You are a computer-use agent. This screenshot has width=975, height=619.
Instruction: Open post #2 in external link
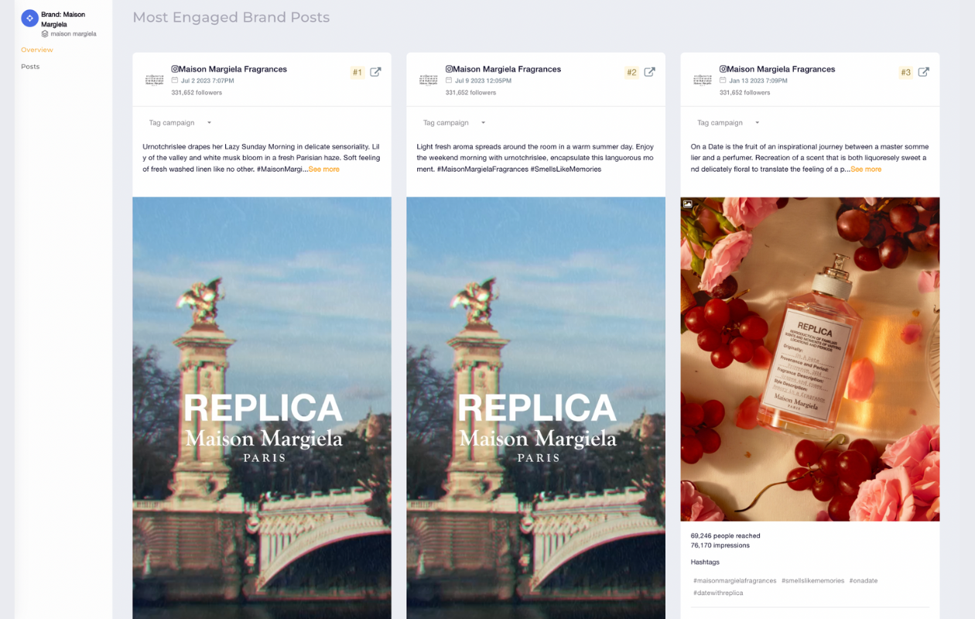coord(649,72)
